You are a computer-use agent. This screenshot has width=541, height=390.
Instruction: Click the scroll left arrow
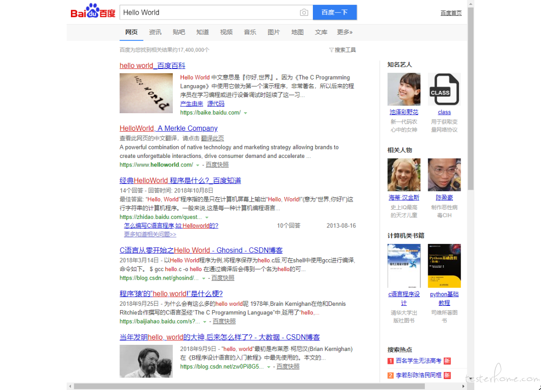pyautogui.click(x=70, y=386)
